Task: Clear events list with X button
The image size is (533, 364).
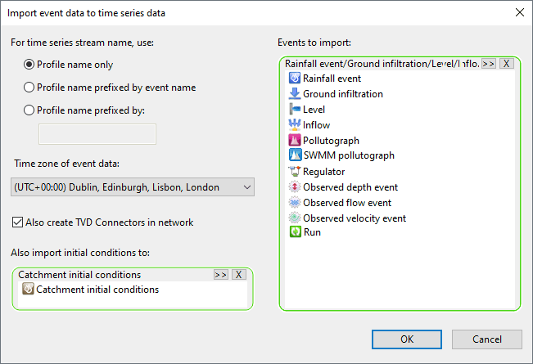Action: tap(507, 63)
